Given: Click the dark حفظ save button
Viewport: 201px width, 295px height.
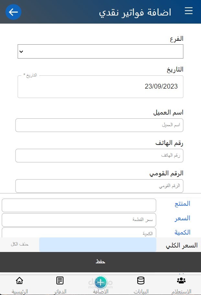Looking at the screenshot, I should coord(100,262).
